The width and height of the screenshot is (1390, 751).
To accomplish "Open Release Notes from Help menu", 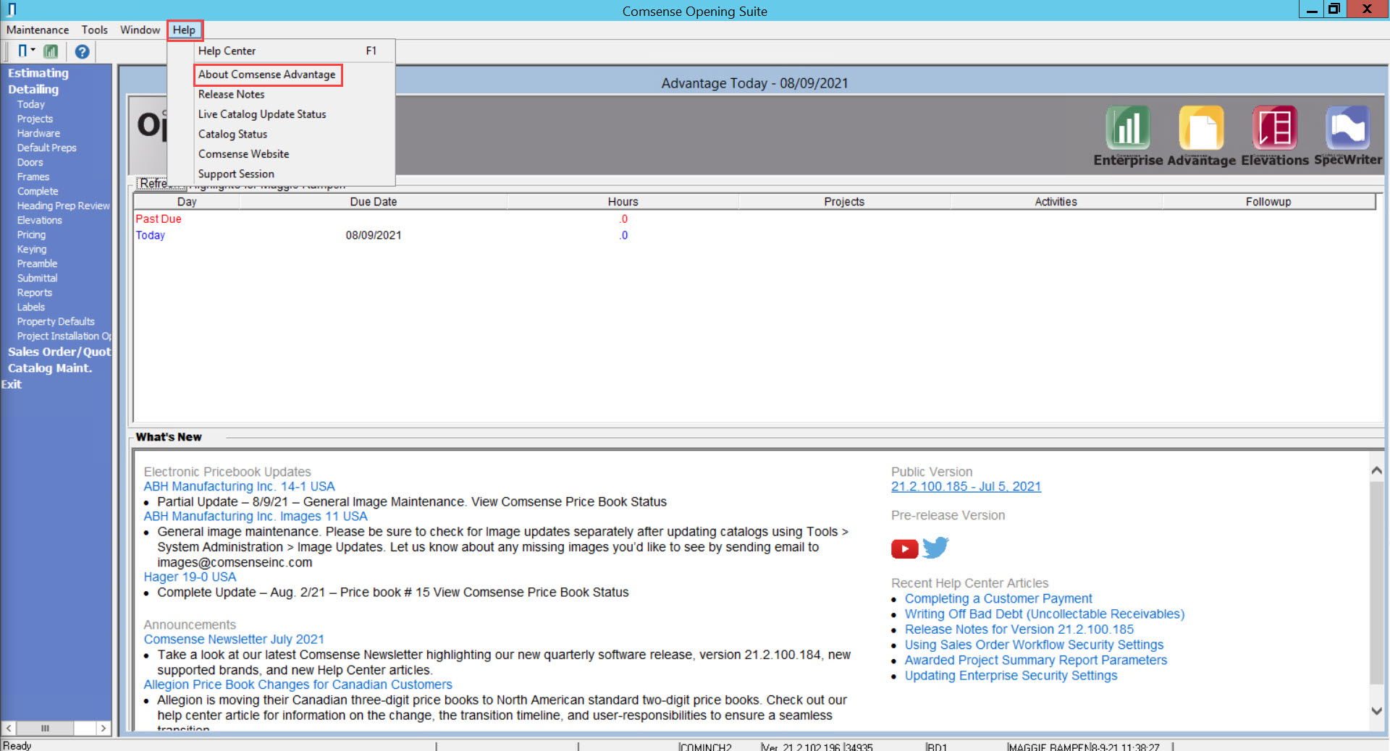I will click(232, 94).
